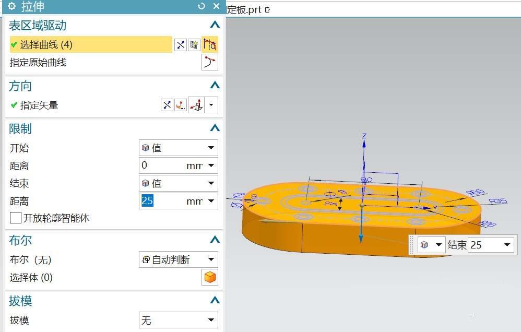The width and height of the screenshot is (521, 332).
Task: Open the vector type dropdown arrow
Action: [x=211, y=105]
